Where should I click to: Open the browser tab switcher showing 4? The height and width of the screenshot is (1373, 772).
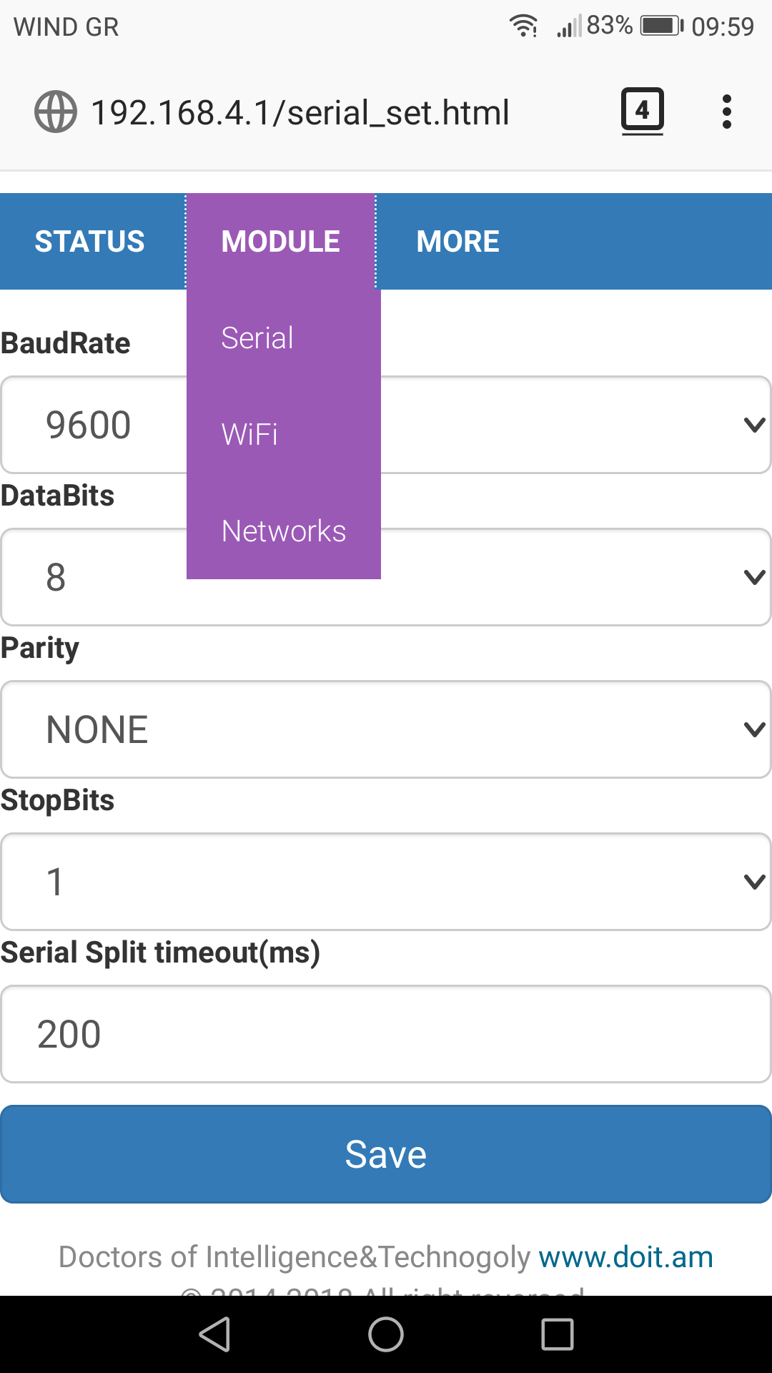click(x=642, y=112)
